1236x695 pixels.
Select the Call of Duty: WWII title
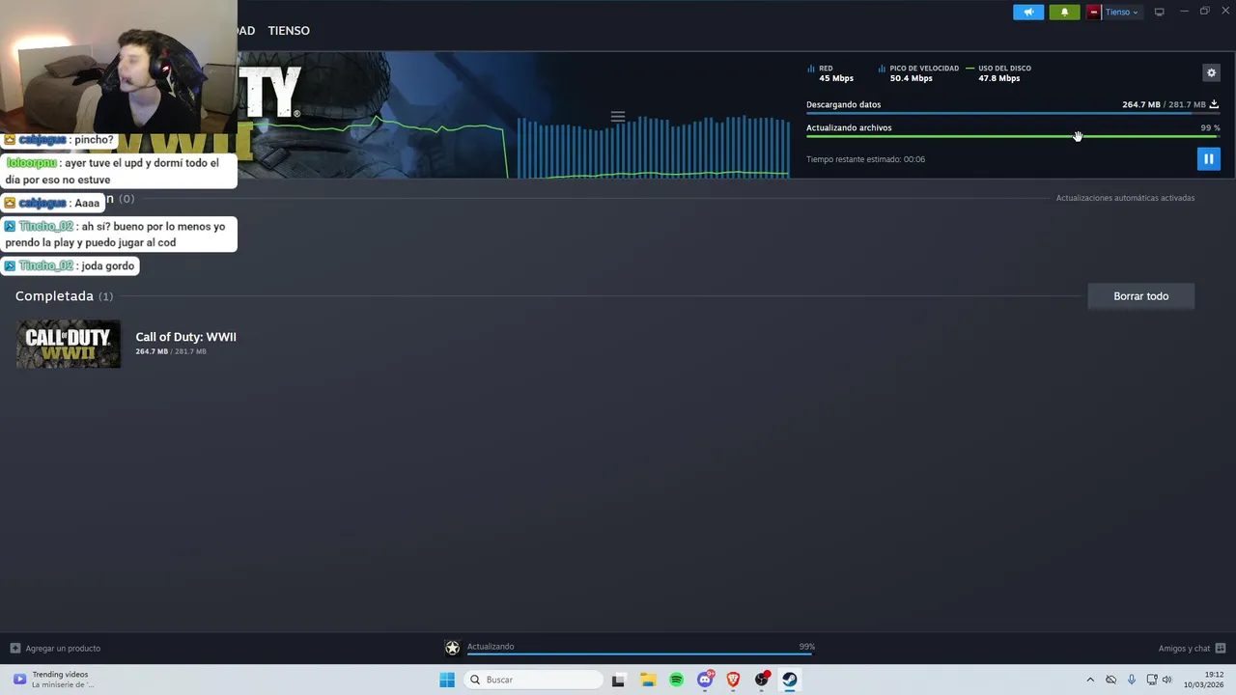pyautogui.click(x=185, y=337)
